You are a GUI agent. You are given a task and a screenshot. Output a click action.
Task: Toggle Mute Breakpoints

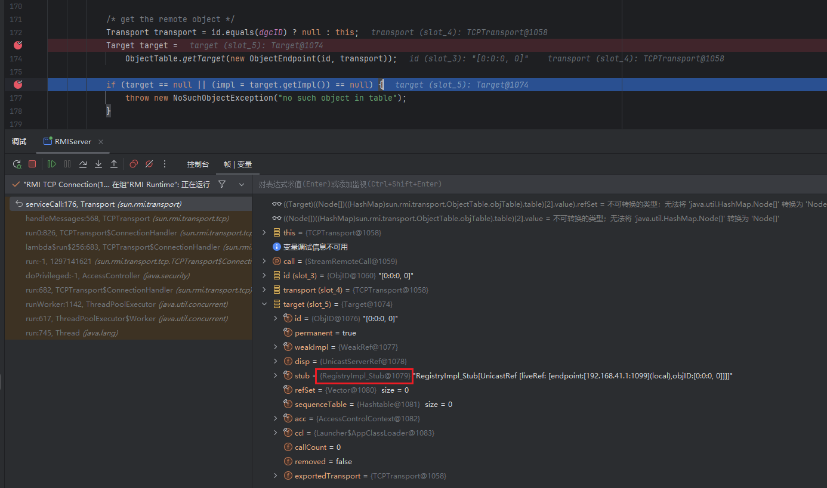(149, 164)
